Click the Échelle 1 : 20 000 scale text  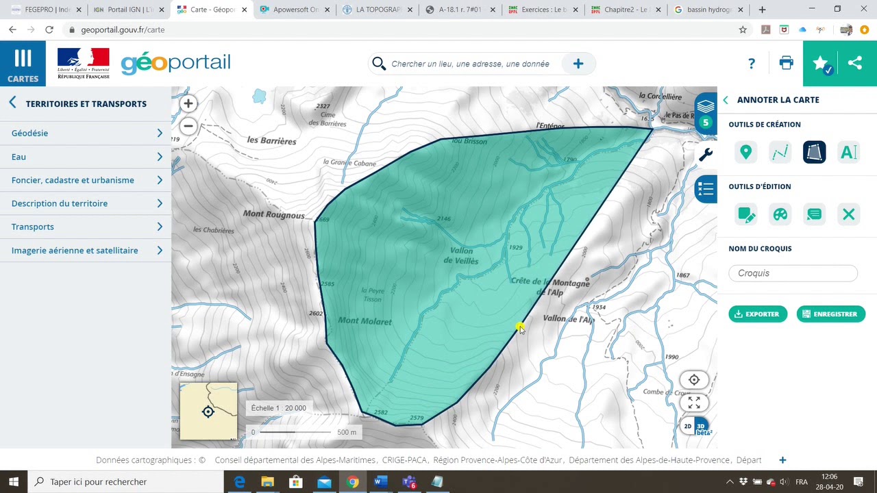[x=278, y=408]
